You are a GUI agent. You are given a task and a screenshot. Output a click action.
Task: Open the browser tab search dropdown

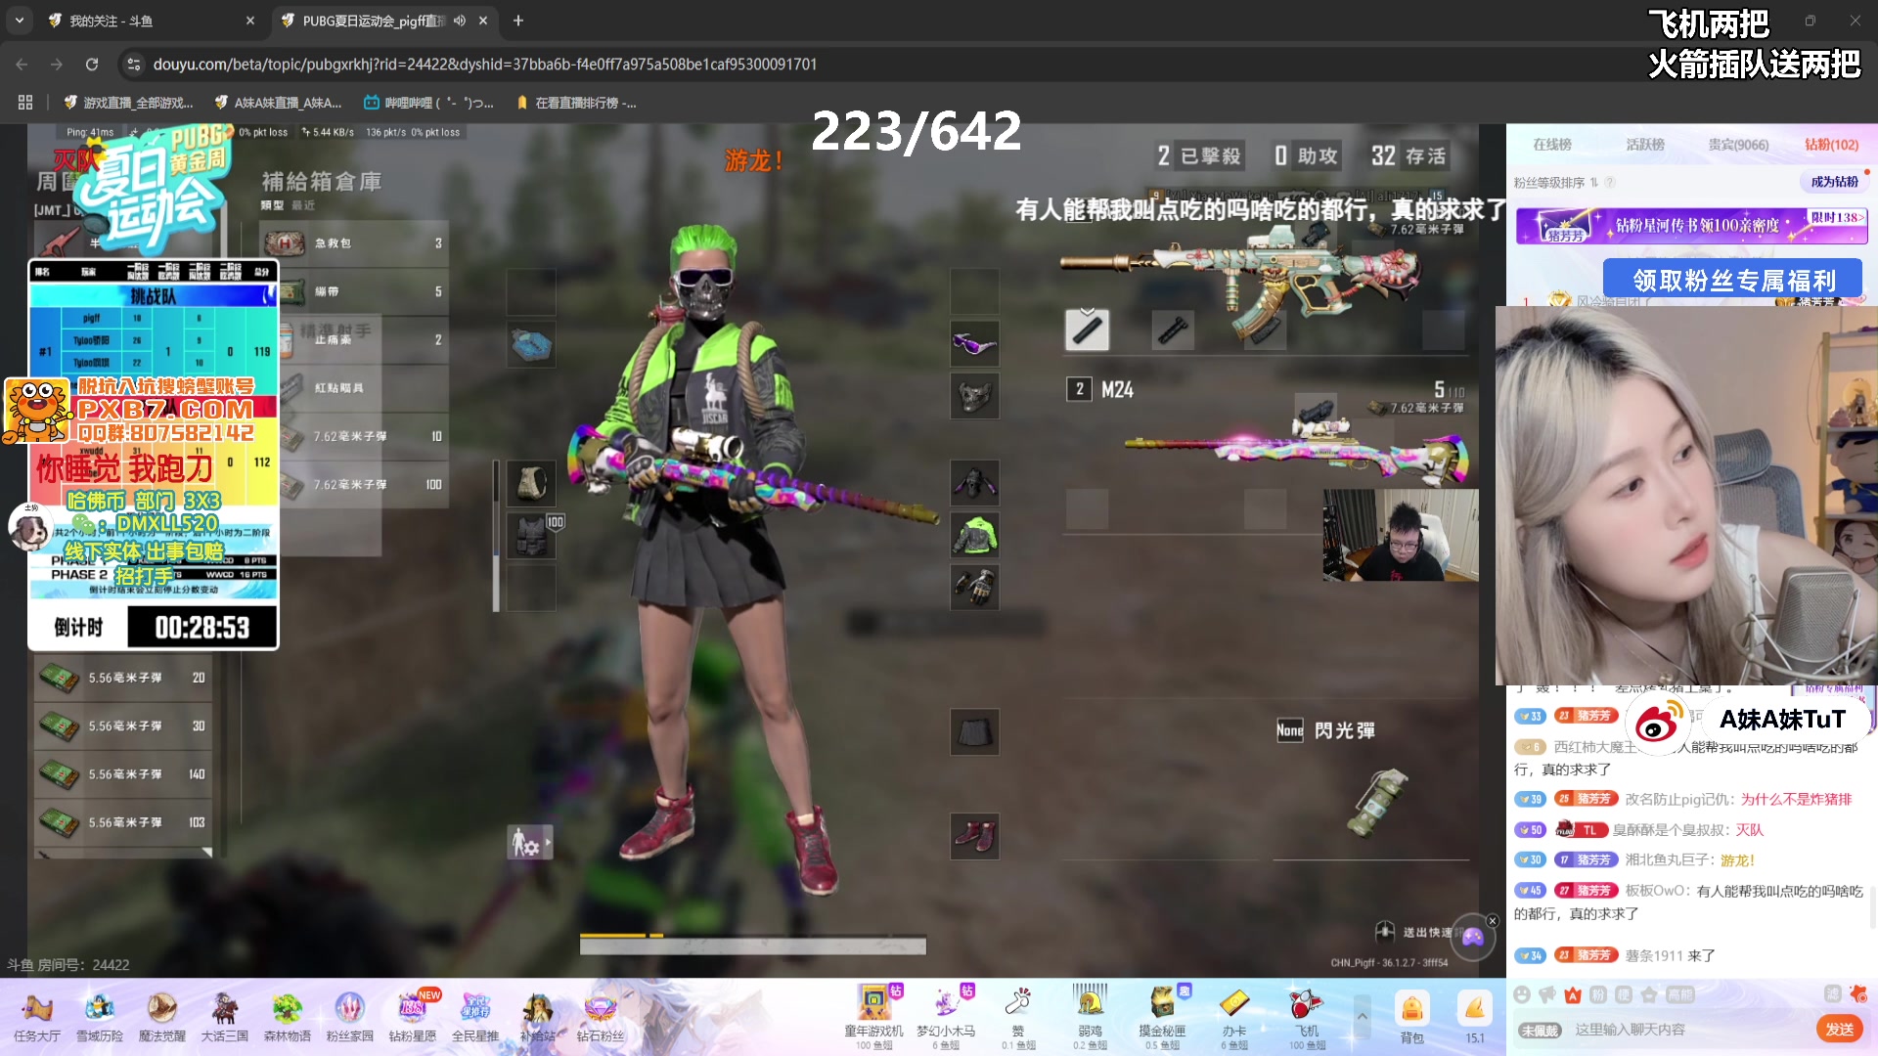coord(20,20)
